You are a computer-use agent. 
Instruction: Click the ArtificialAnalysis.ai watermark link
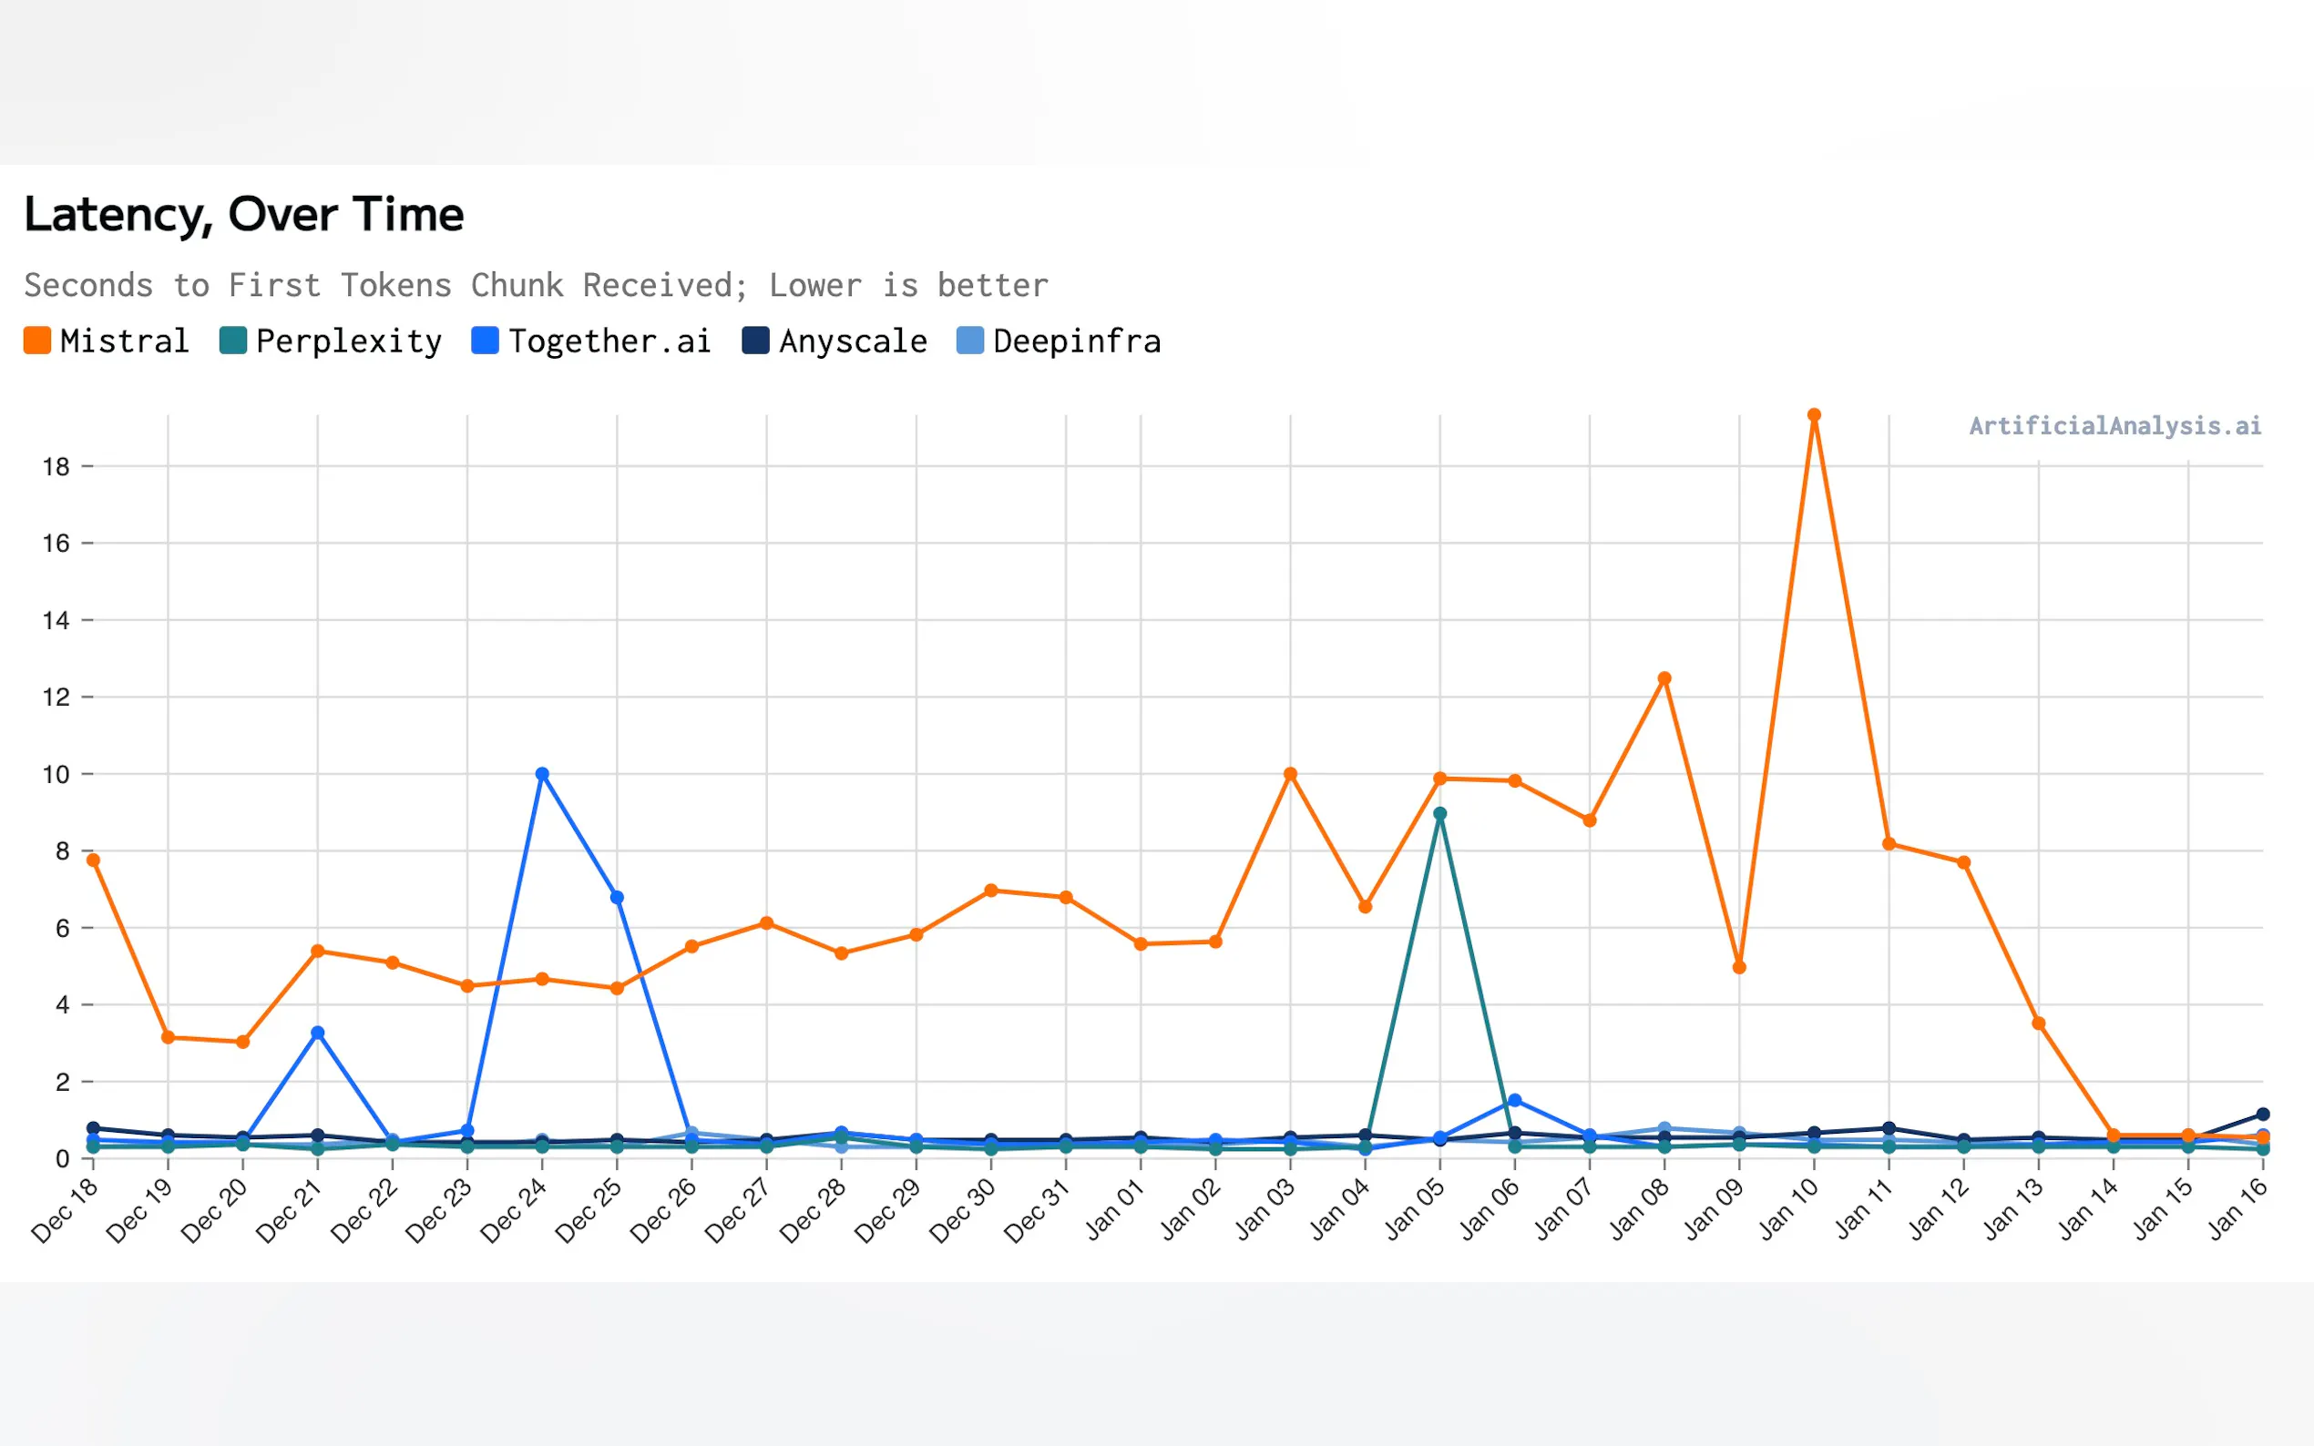point(2115,425)
